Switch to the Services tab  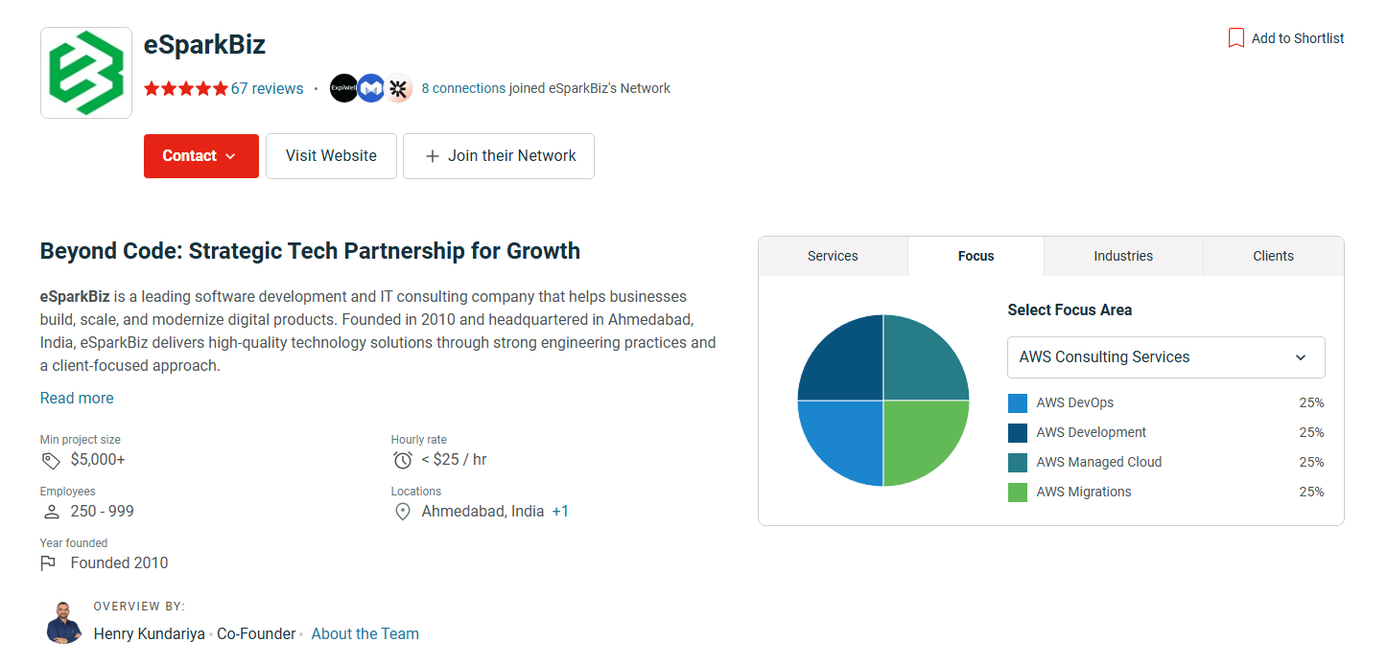pyautogui.click(x=833, y=256)
